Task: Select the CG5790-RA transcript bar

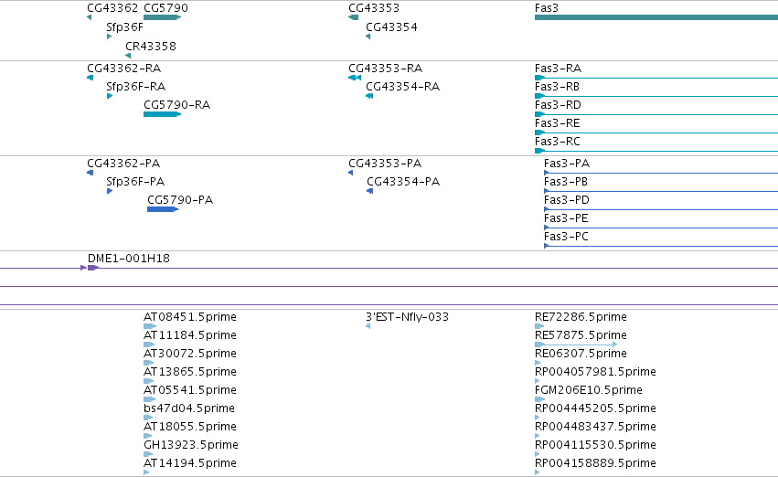Action: click(162, 114)
